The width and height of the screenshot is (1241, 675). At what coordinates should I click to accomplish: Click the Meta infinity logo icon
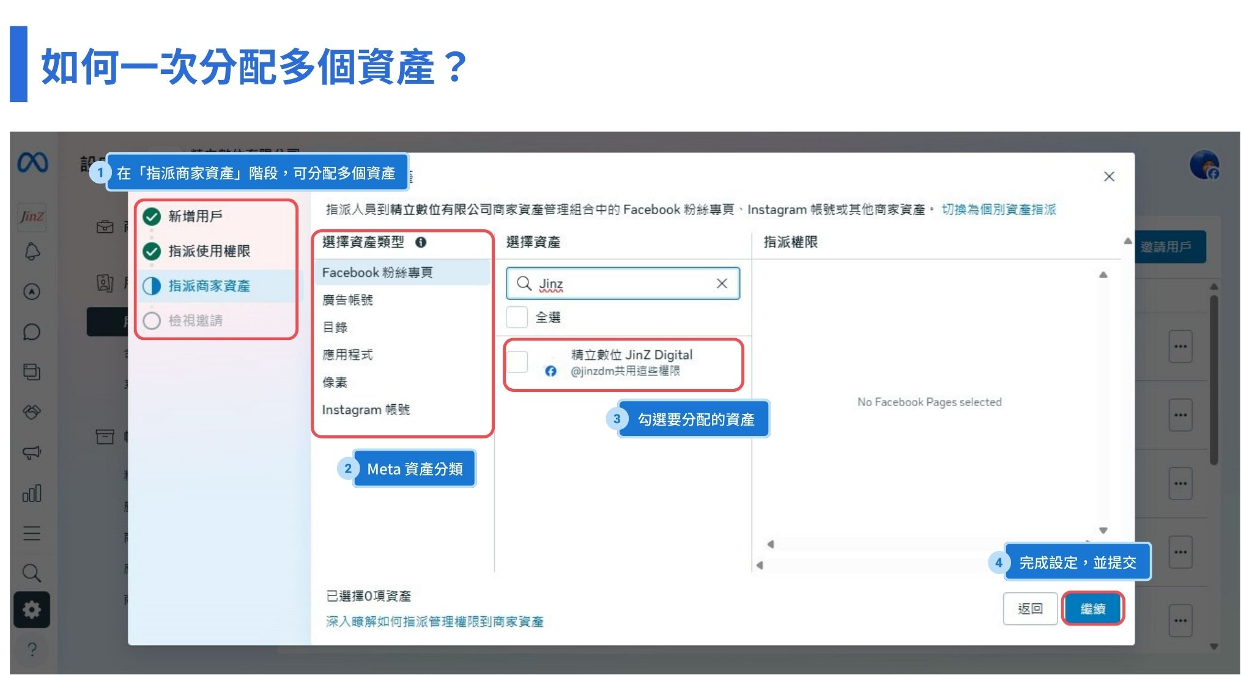(32, 163)
